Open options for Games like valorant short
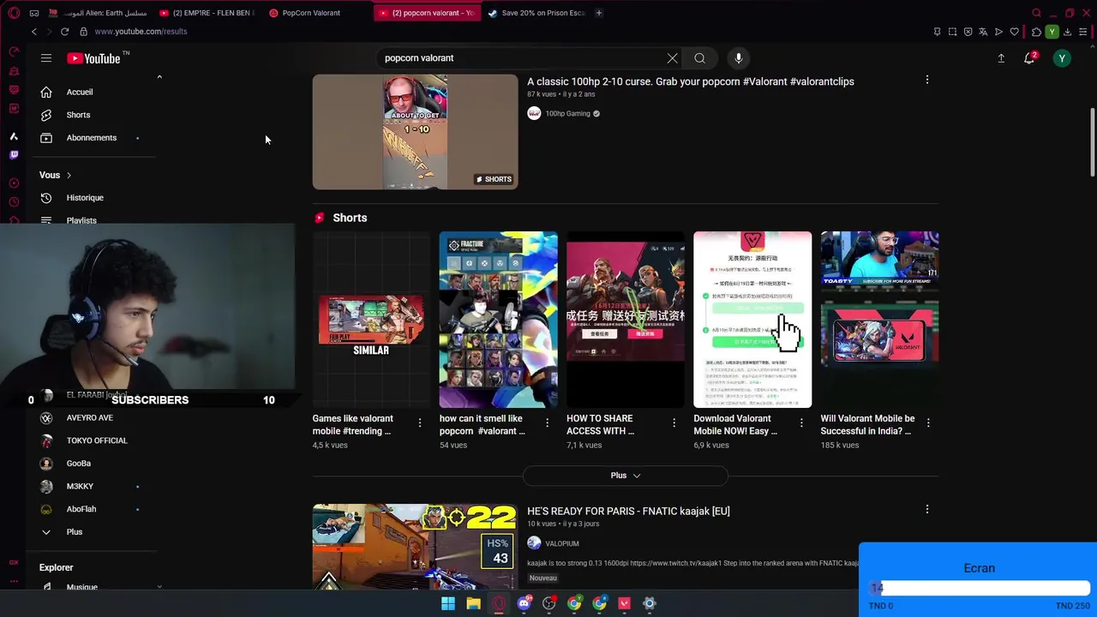This screenshot has height=617, width=1097. pyautogui.click(x=420, y=422)
